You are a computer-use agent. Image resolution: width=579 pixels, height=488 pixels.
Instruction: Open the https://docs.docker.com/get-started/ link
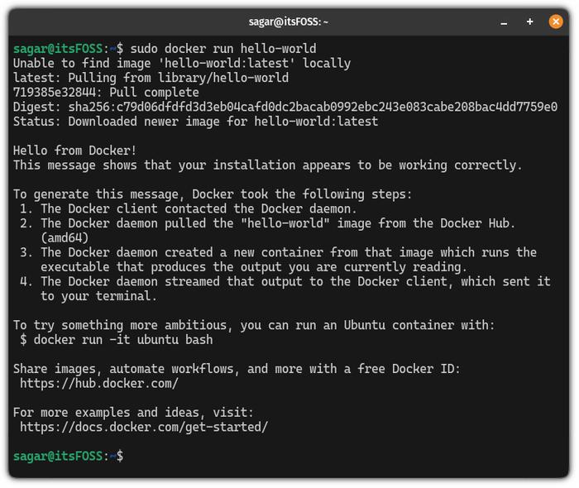[144, 427]
